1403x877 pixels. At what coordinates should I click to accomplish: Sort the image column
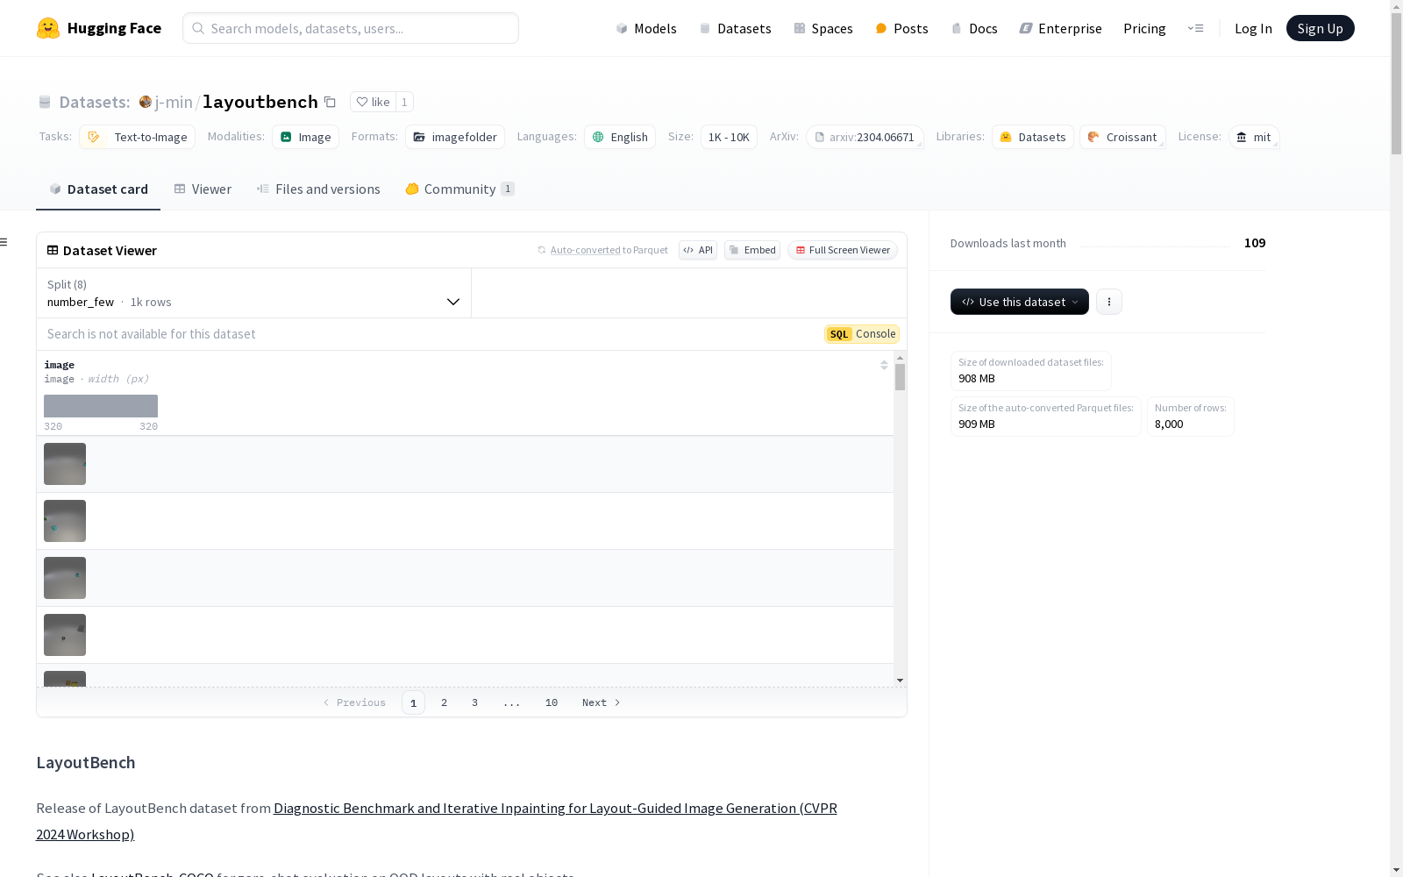884,365
